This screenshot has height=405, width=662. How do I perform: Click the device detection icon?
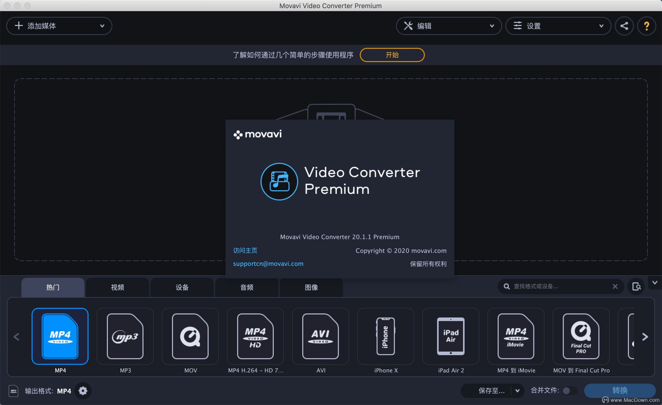[636, 286]
